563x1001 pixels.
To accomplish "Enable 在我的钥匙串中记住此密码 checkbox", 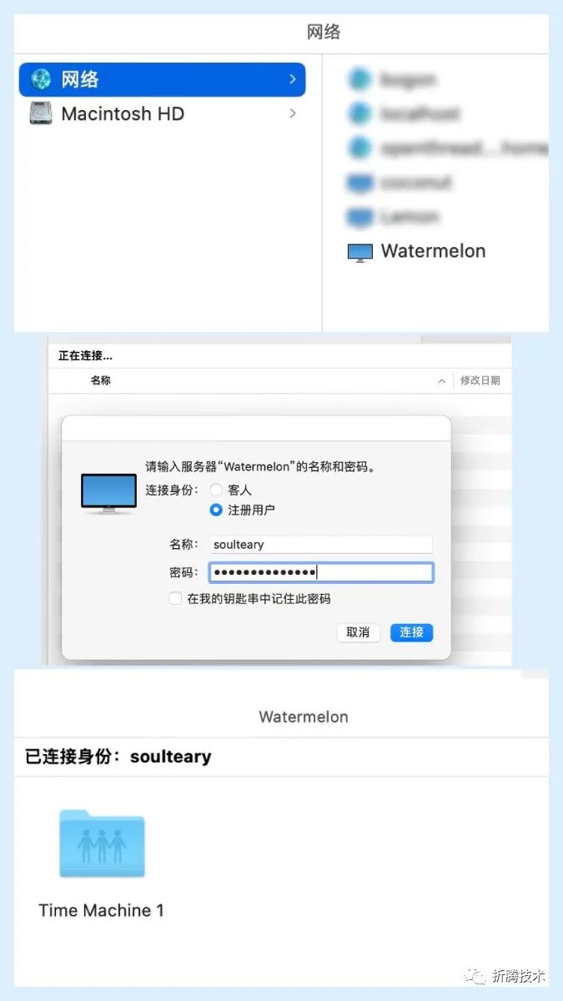I will click(175, 599).
